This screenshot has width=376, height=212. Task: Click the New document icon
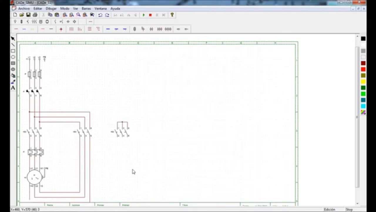click(15, 15)
